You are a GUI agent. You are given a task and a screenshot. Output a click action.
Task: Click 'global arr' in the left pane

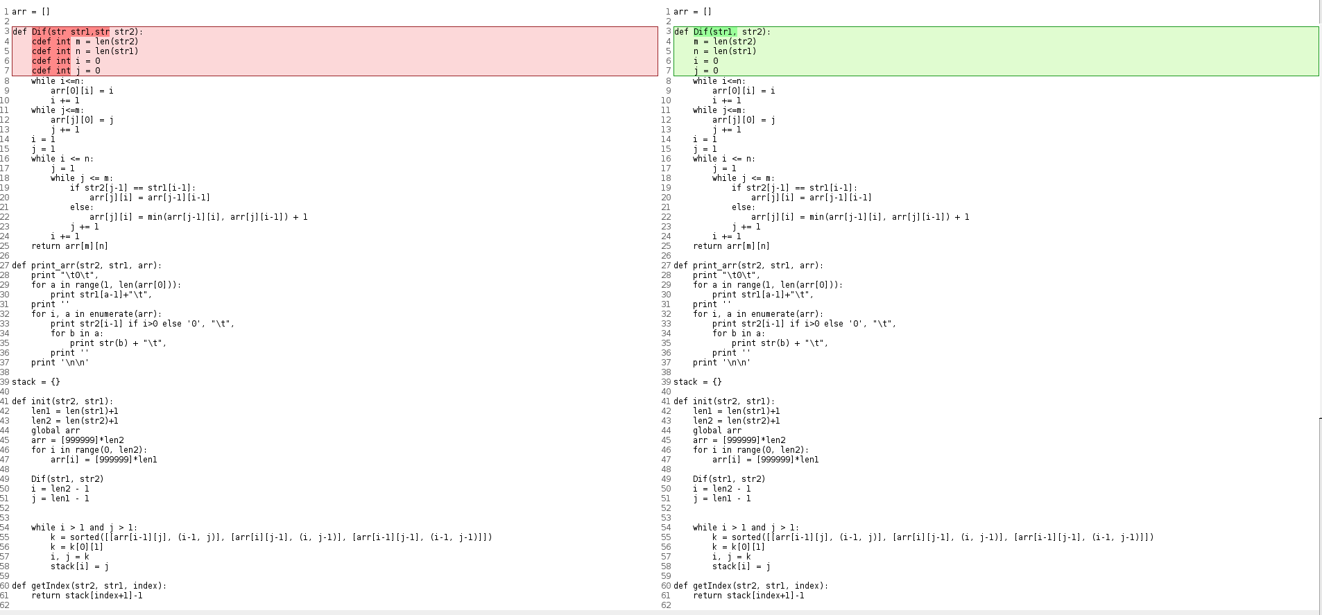[x=55, y=431]
